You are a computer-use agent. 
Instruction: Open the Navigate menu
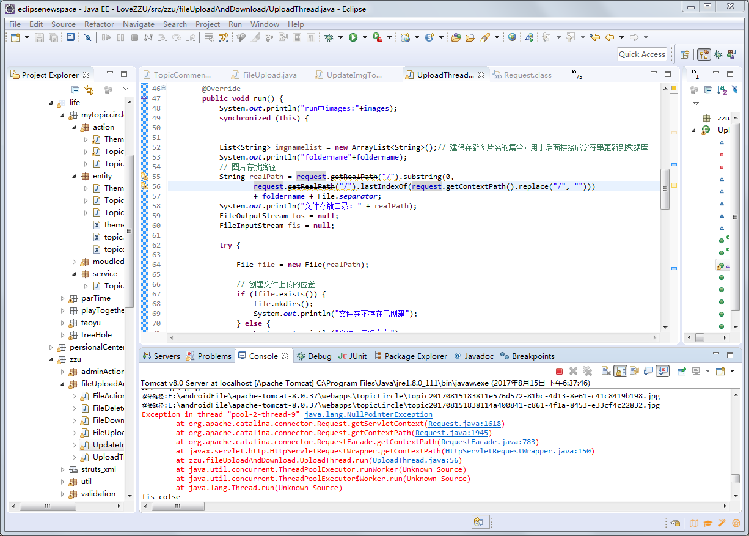click(x=139, y=24)
